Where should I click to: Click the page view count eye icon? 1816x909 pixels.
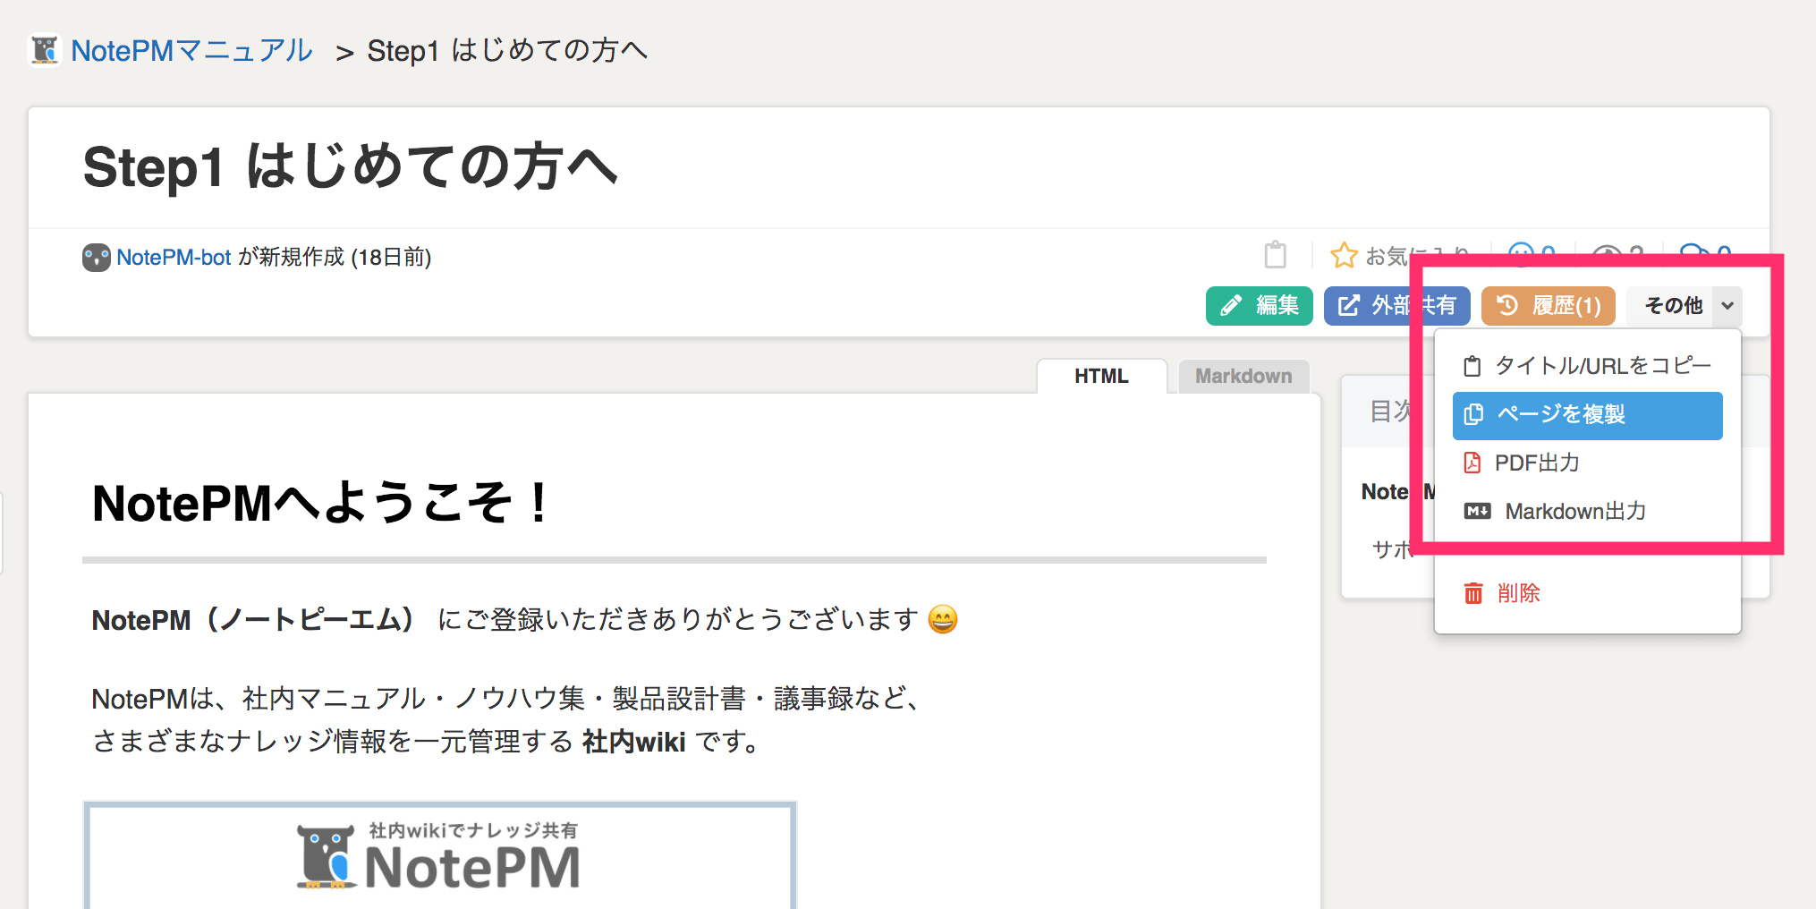tap(1607, 252)
